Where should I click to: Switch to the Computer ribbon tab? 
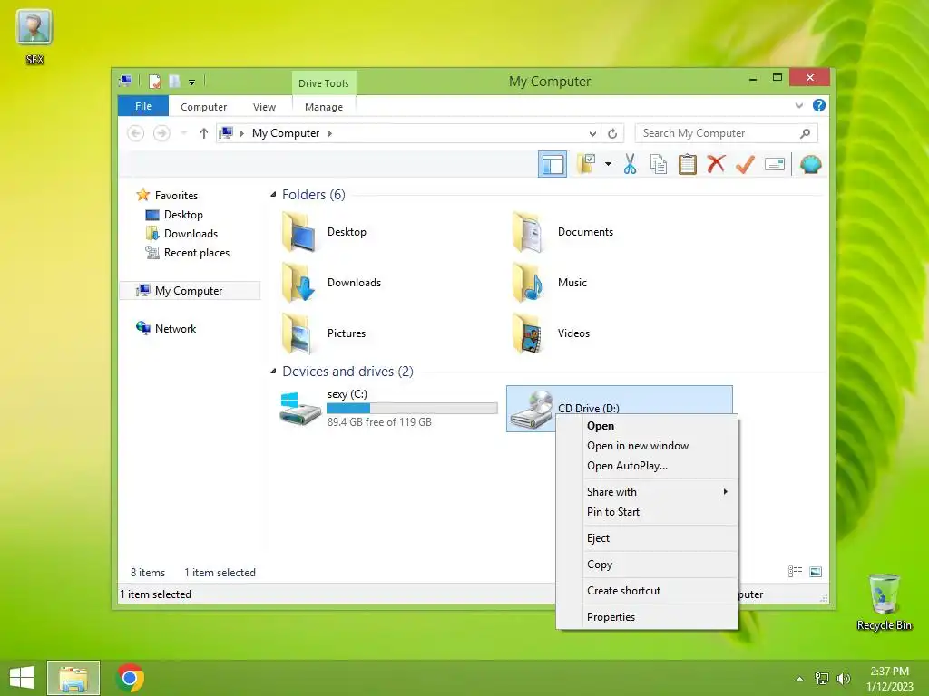click(x=204, y=107)
